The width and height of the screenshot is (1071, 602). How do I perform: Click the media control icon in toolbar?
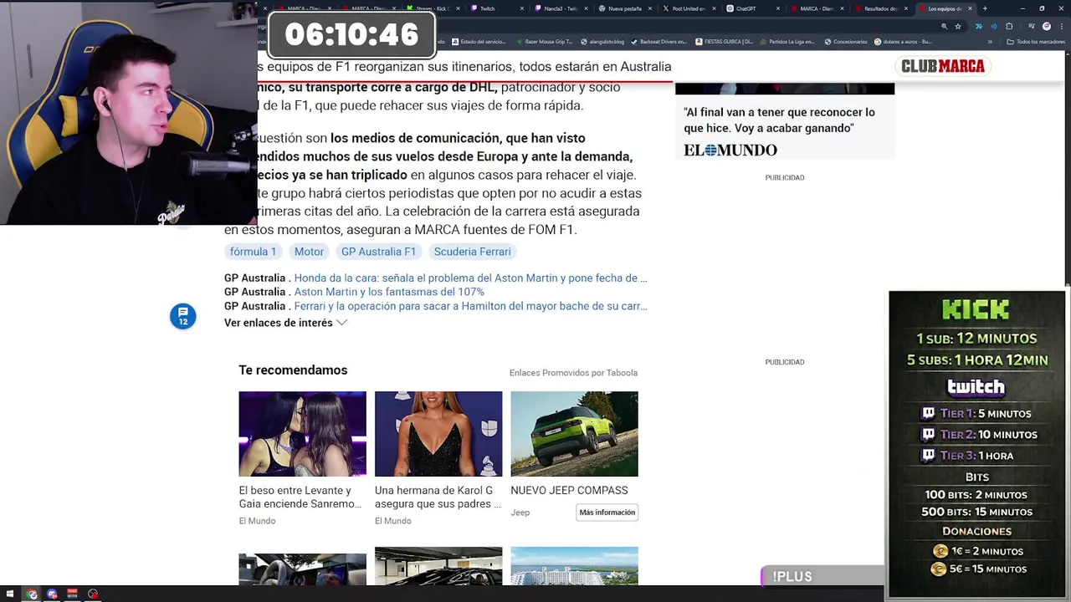click(1031, 26)
